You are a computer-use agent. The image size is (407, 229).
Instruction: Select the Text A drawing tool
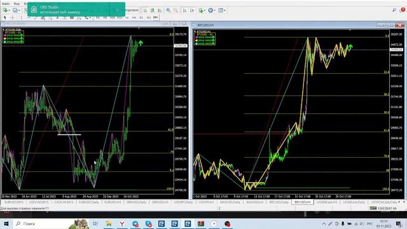pos(57,18)
